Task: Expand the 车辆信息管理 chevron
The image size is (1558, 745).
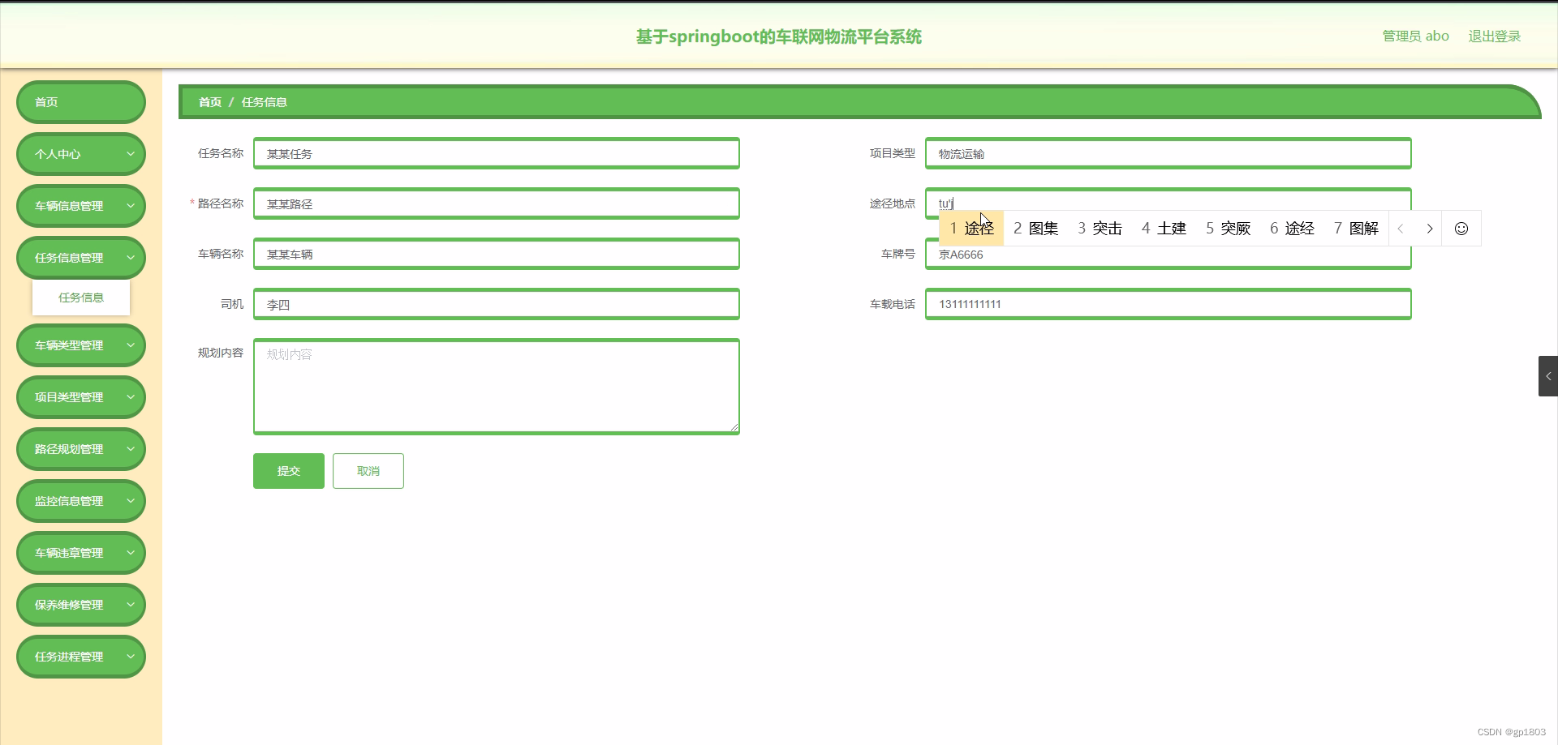Action: point(130,205)
